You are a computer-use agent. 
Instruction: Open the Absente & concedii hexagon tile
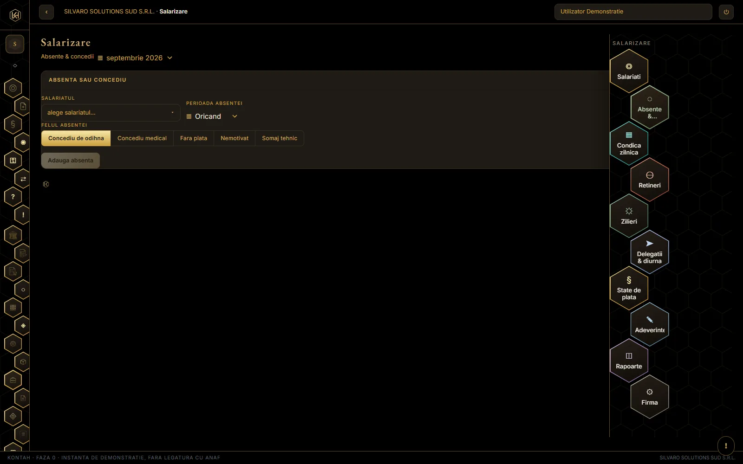click(x=650, y=107)
